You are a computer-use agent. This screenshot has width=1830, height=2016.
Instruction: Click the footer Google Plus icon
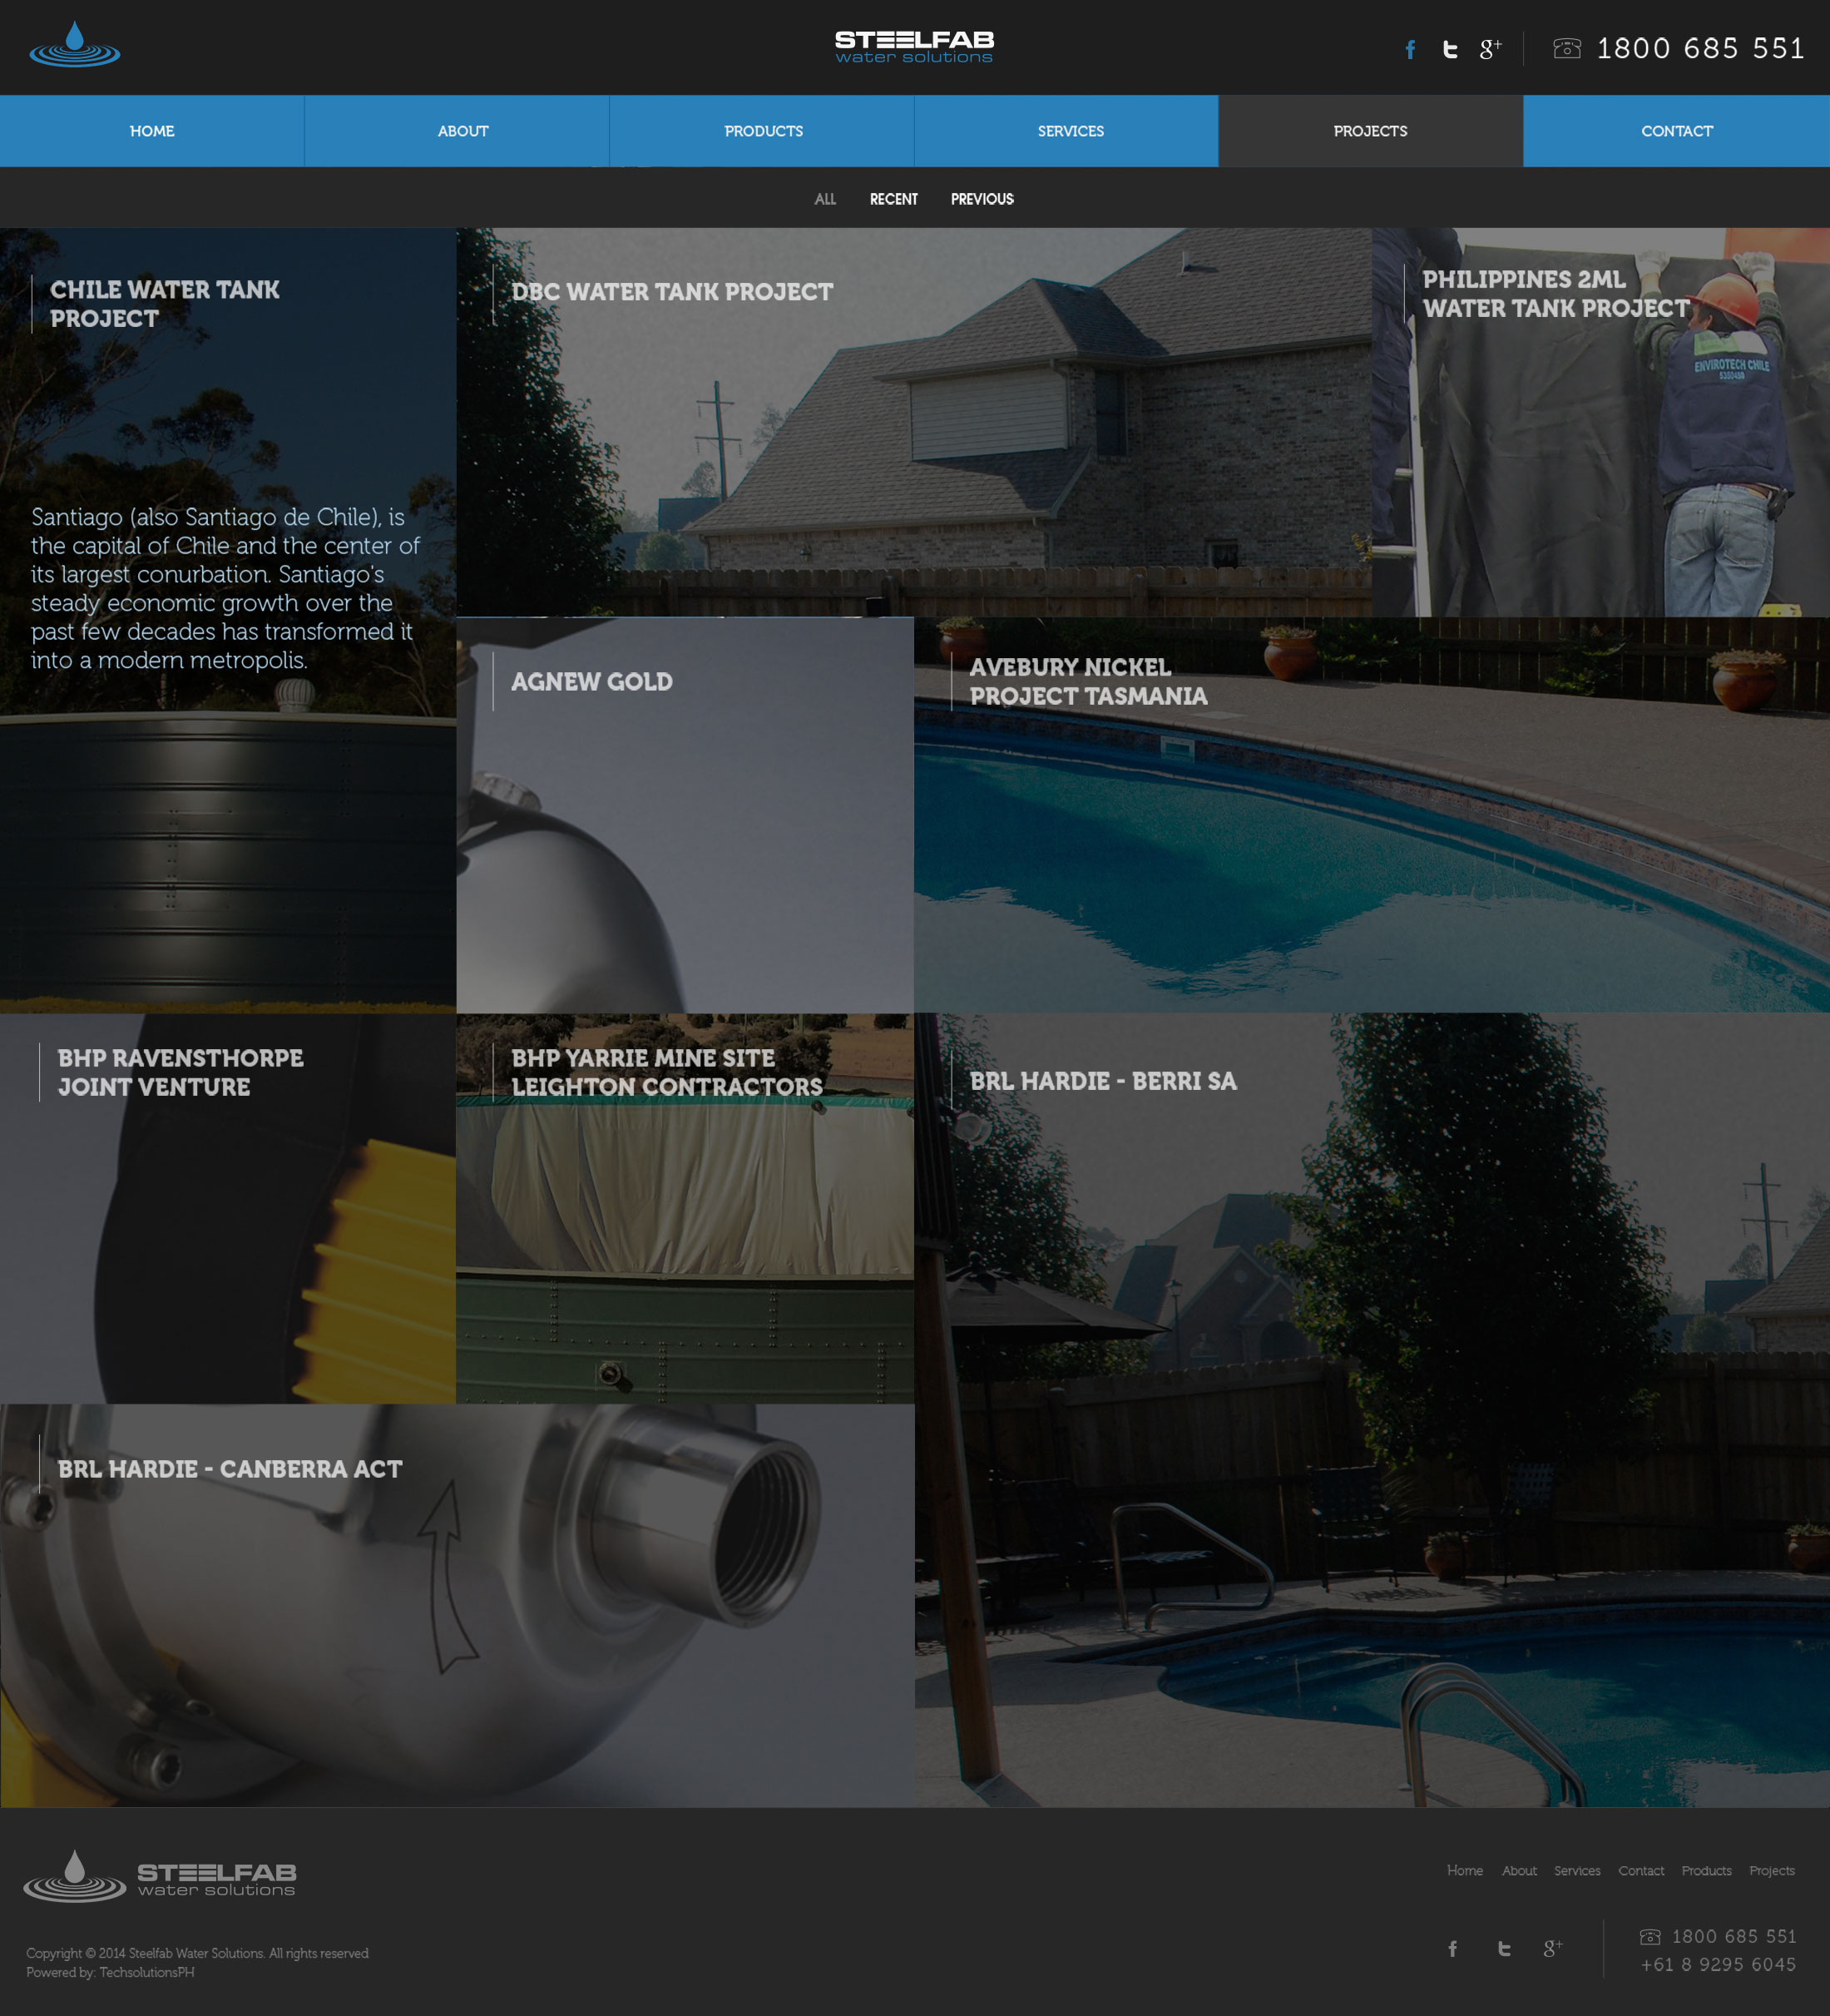click(x=1552, y=1948)
